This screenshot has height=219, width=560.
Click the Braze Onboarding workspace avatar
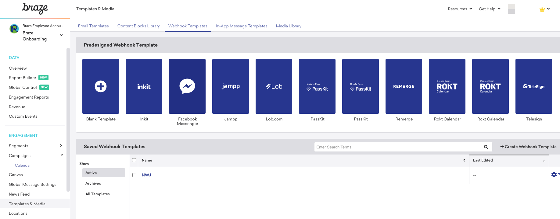pos(14,29)
